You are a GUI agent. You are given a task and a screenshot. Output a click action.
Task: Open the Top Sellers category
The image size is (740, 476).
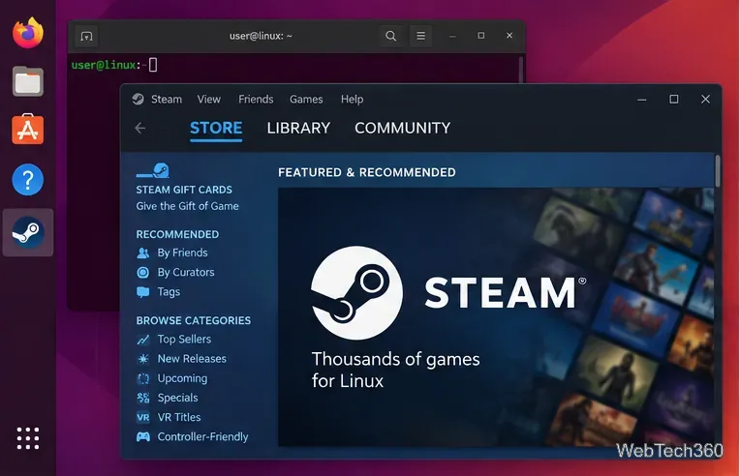(185, 340)
